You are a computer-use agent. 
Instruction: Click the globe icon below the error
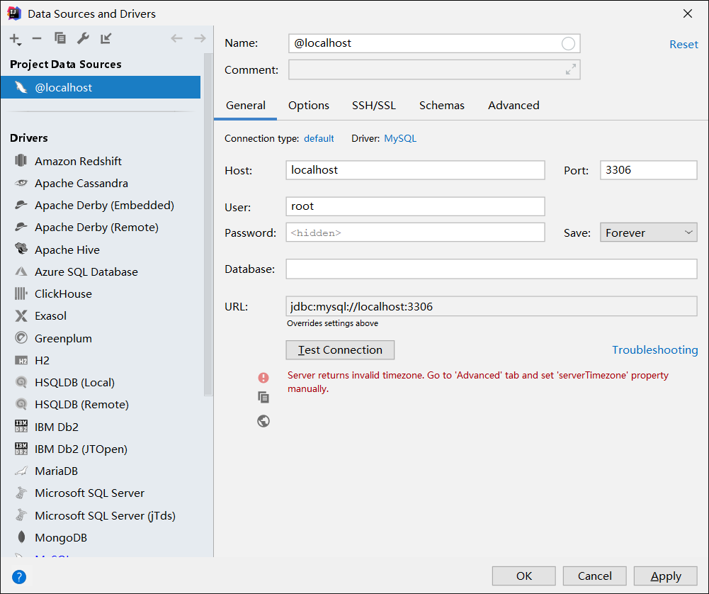coord(263,421)
